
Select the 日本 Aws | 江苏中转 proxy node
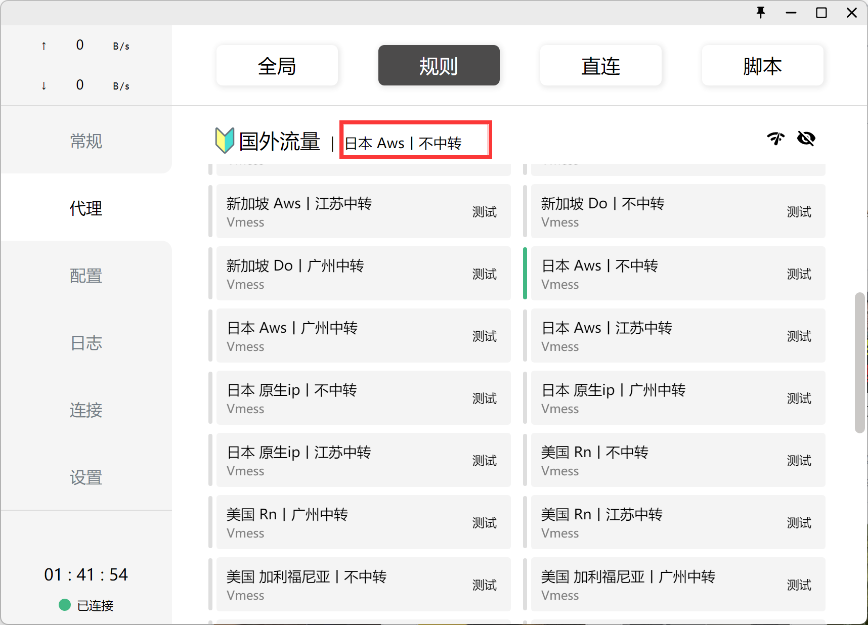(678, 335)
